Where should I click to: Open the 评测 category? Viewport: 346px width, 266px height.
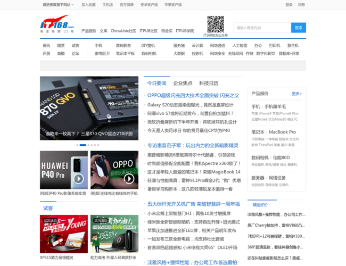(46, 53)
